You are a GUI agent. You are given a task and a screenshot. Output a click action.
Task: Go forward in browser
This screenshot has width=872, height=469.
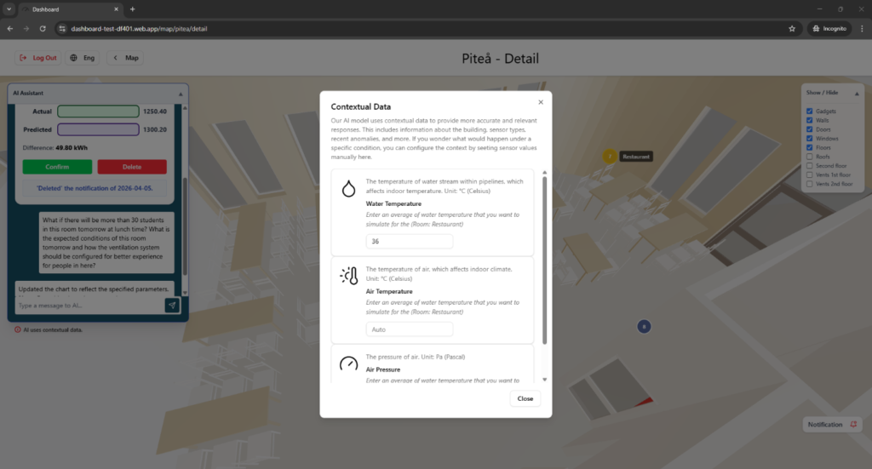pos(26,28)
